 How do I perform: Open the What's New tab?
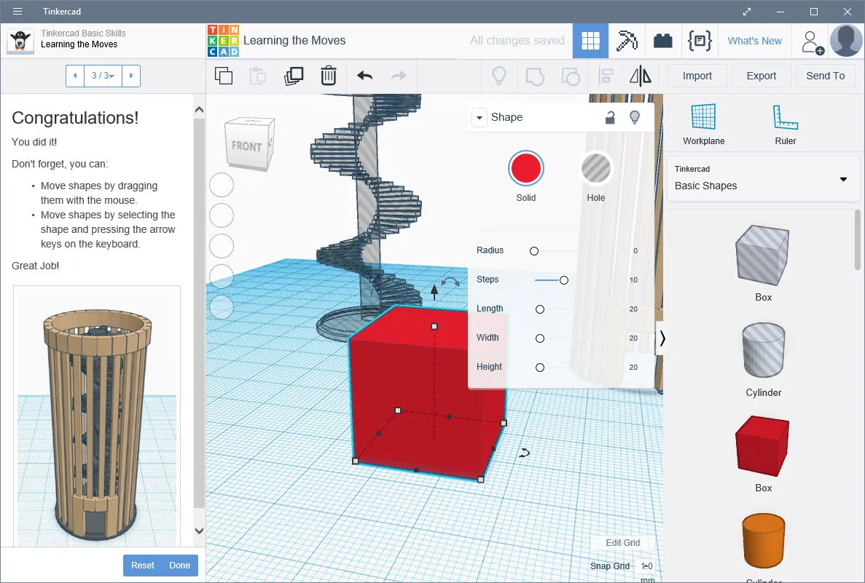[x=754, y=41]
